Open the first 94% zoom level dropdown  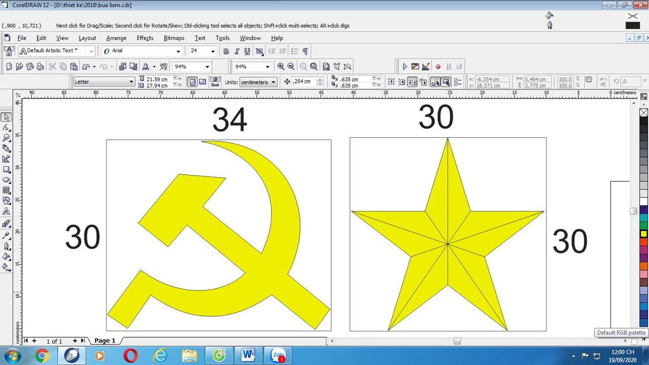pyautogui.click(x=207, y=66)
